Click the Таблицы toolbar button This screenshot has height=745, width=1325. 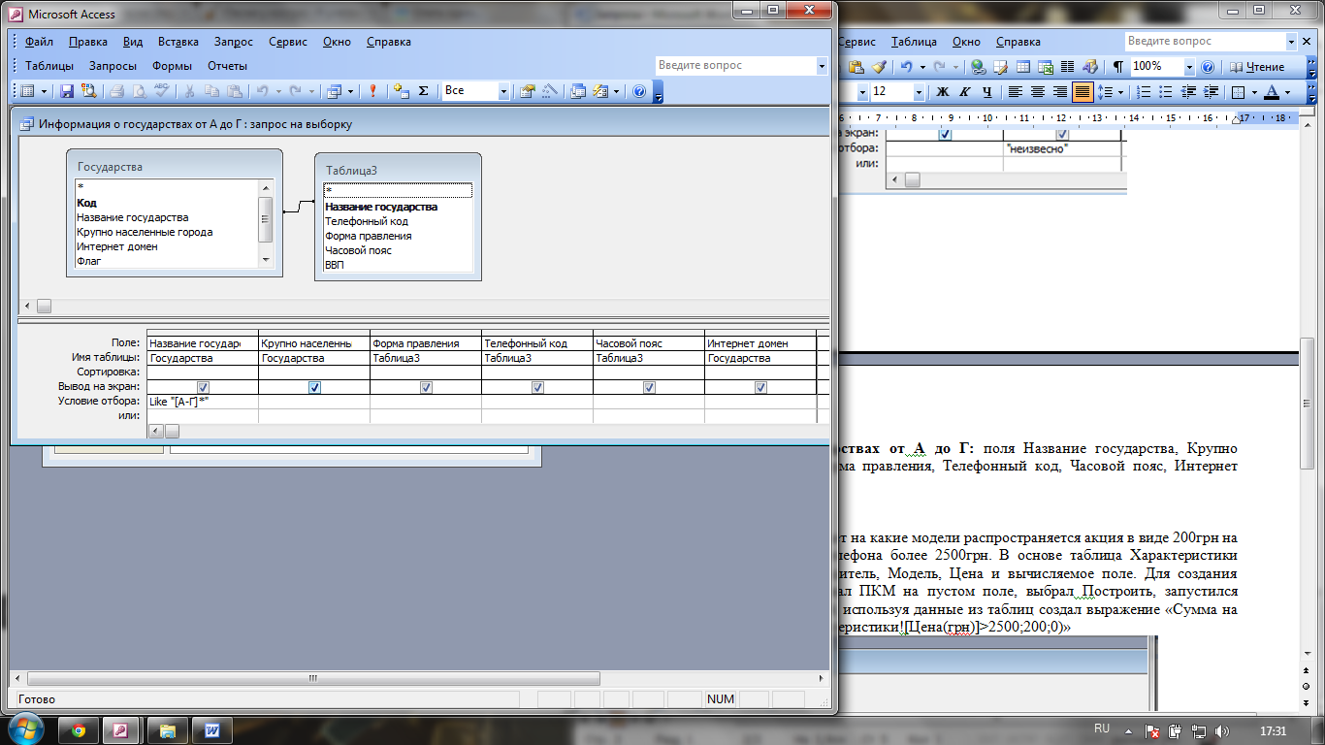tap(49, 66)
